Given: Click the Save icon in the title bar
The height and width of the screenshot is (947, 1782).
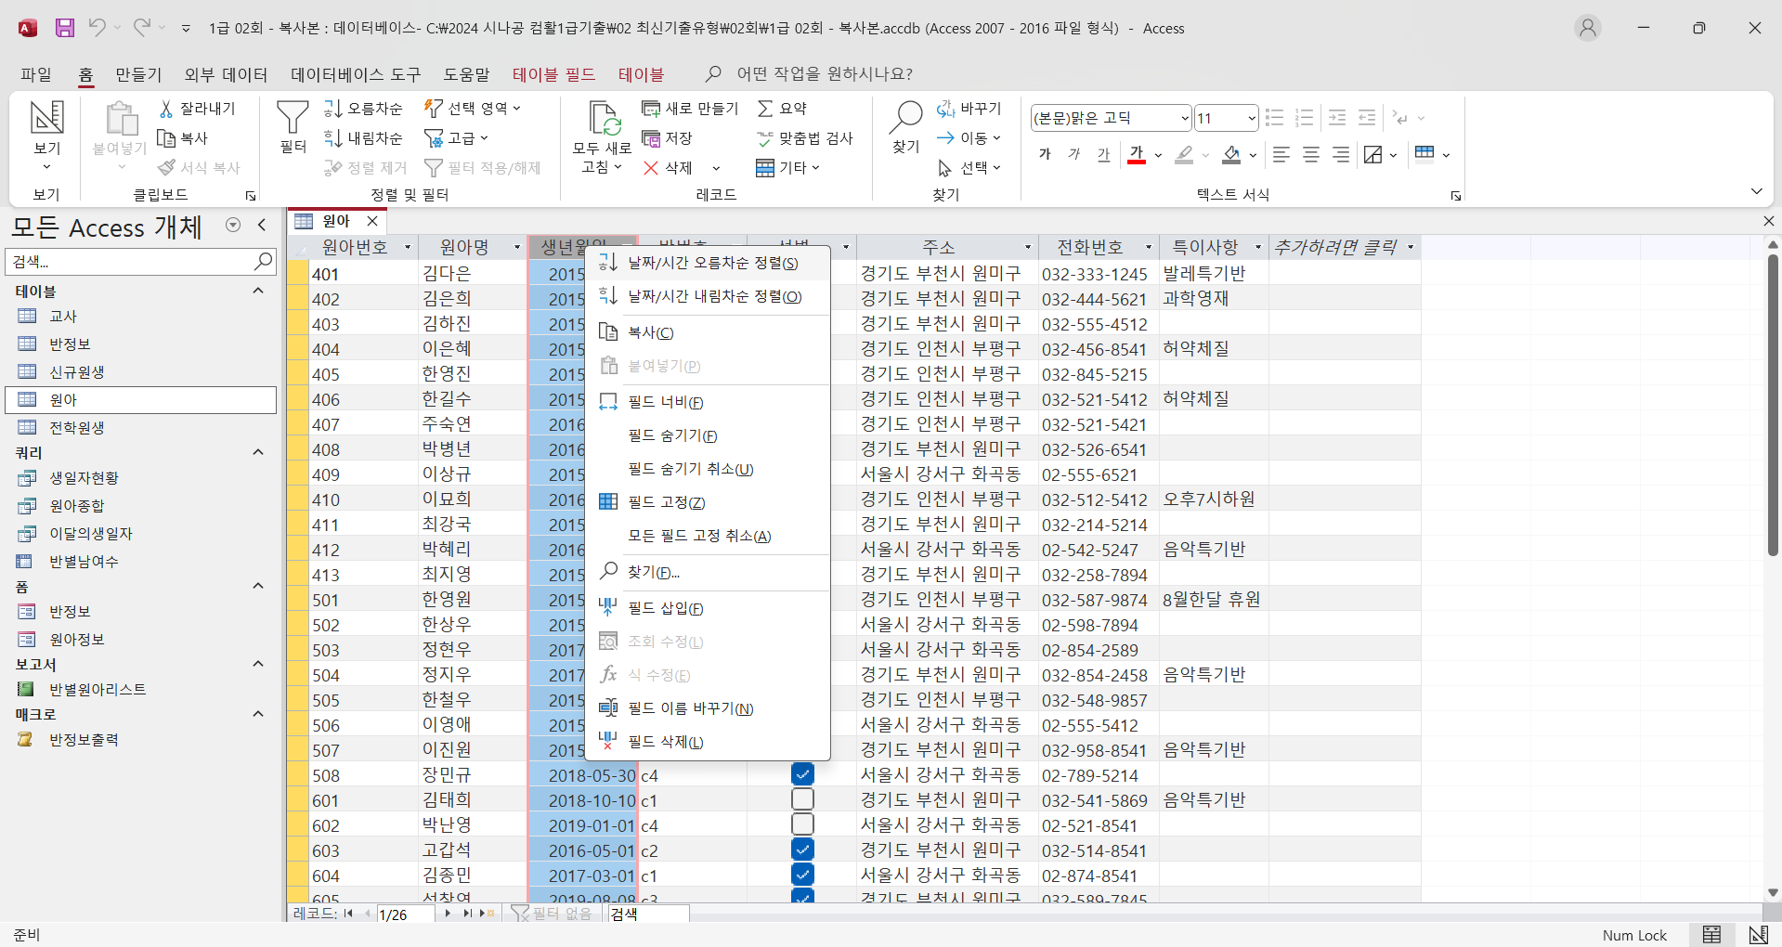Looking at the screenshot, I should click(64, 28).
